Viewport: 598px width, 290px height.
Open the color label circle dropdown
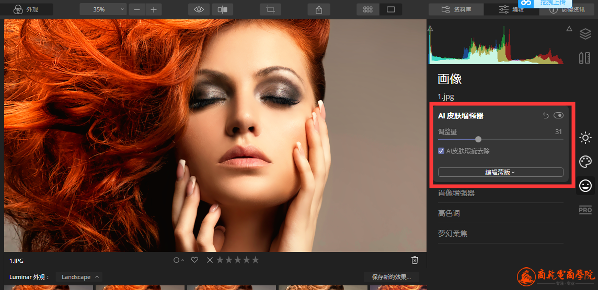[x=178, y=260]
